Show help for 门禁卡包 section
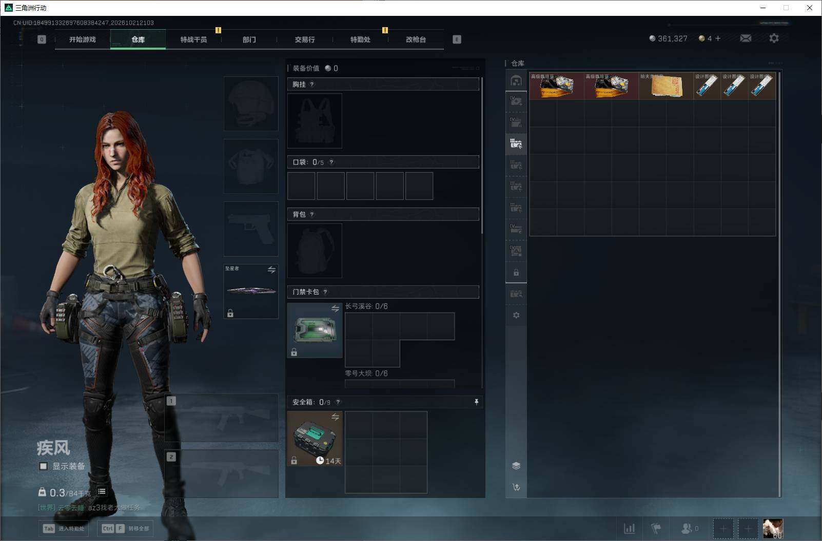This screenshot has width=822, height=541. pyautogui.click(x=325, y=292)
